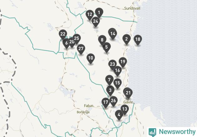
Task: Choose map pin numbered 5
Action: tap(106, 47)
